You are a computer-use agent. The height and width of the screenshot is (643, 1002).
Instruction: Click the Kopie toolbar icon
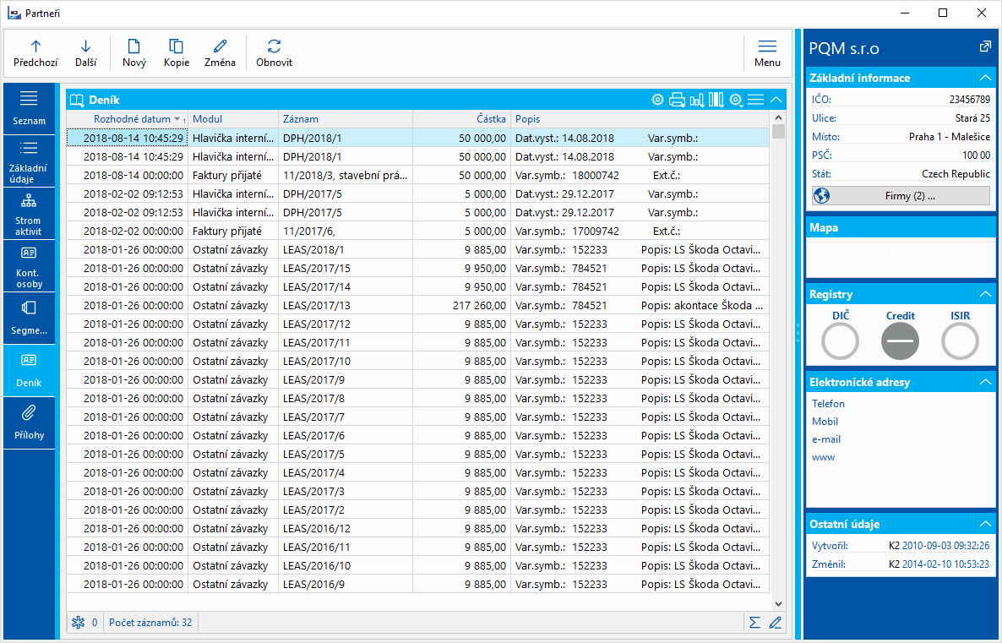coord(176,47)
